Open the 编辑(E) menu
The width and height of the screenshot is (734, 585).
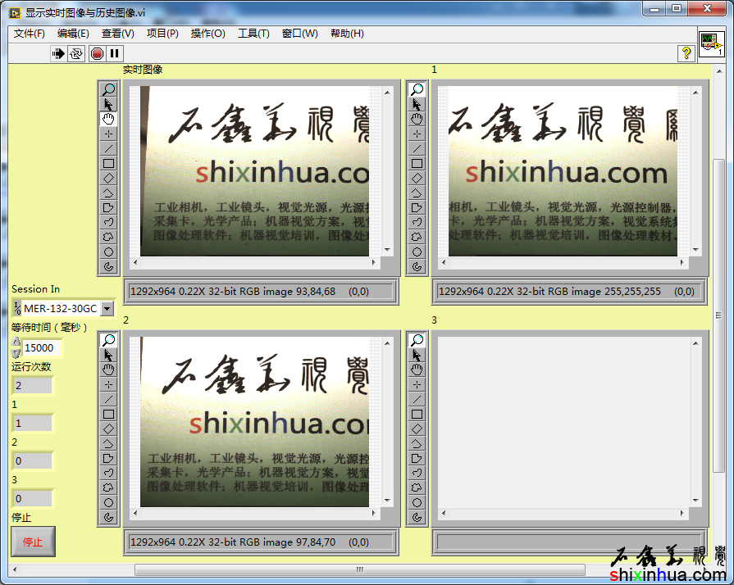click(x=73, y=34)
